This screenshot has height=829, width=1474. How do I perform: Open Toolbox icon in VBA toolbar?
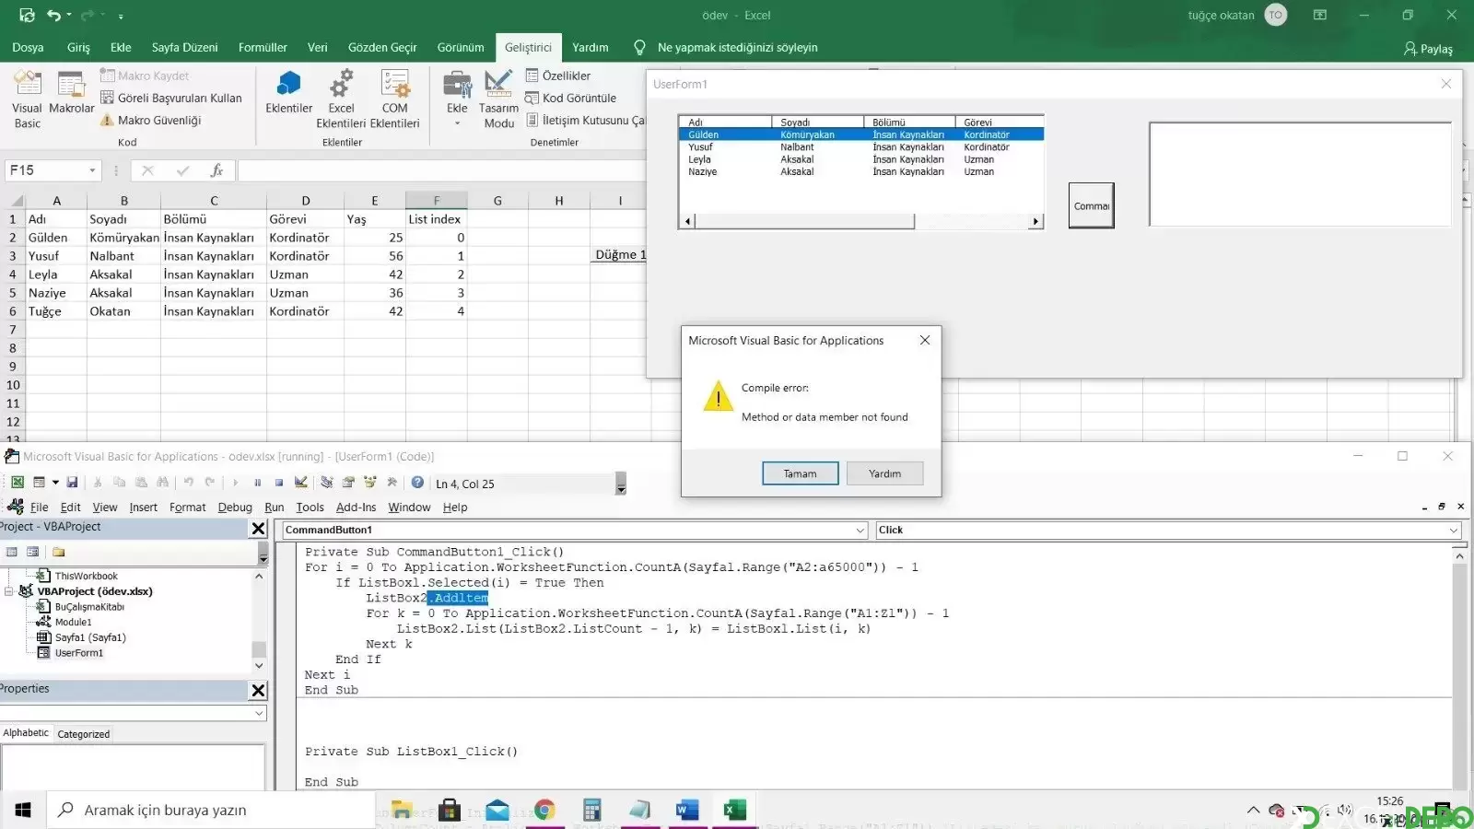pos(392,483)
